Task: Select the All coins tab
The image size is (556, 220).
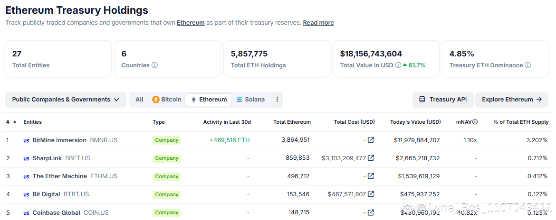Action: pos(139,100)
